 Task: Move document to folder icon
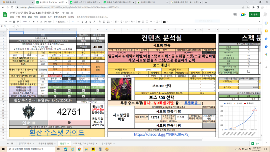coord(67,13)
